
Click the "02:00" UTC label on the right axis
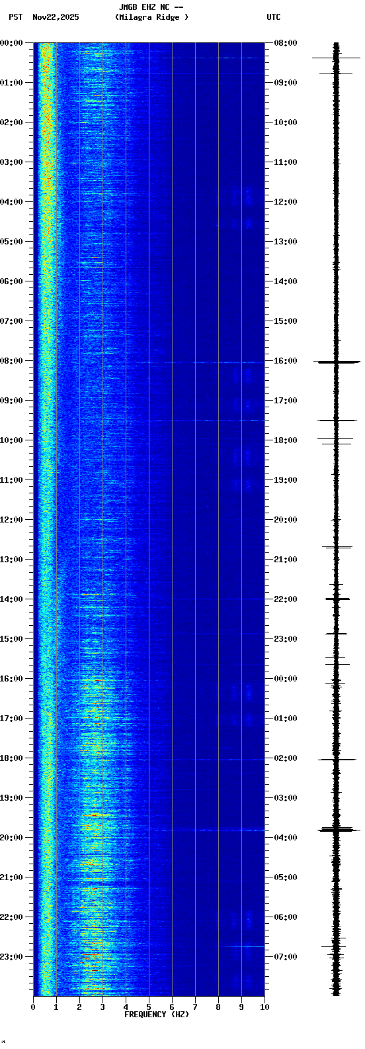pyautogui.click(x=286, y=758)
